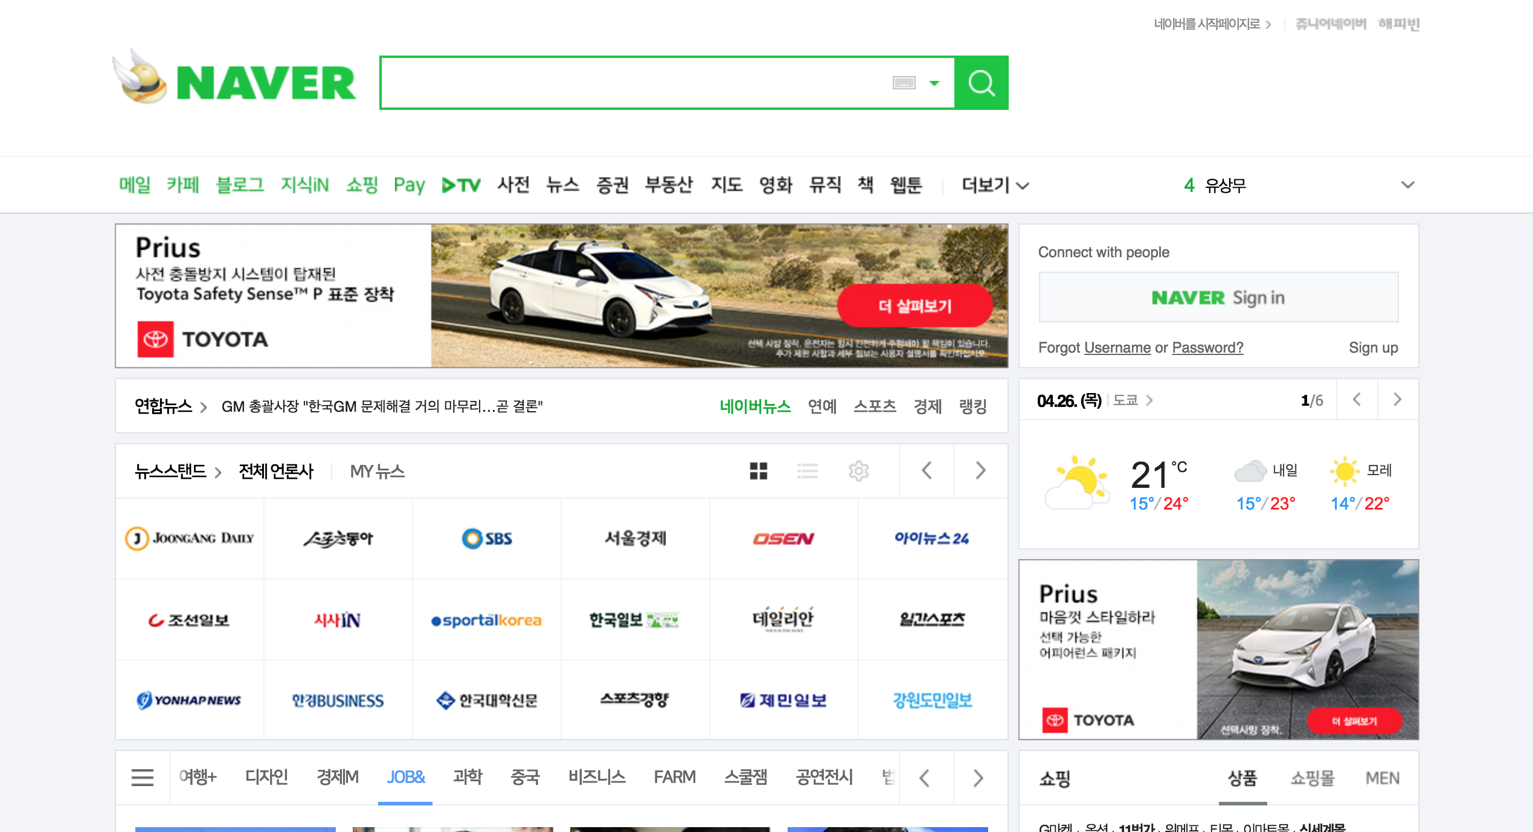Click the green search magnifier button
This screenshot has width=1533, height=832.
click(x=981, y=83)
